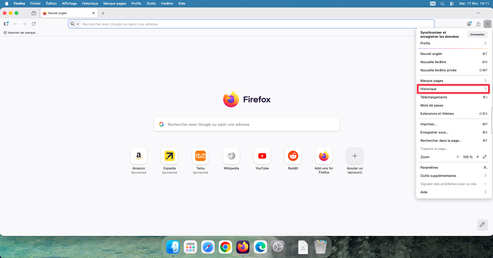This screenshot has height=258, width=493.
Task: Open Launchpad from the Dock
Action: coord(190,247)
